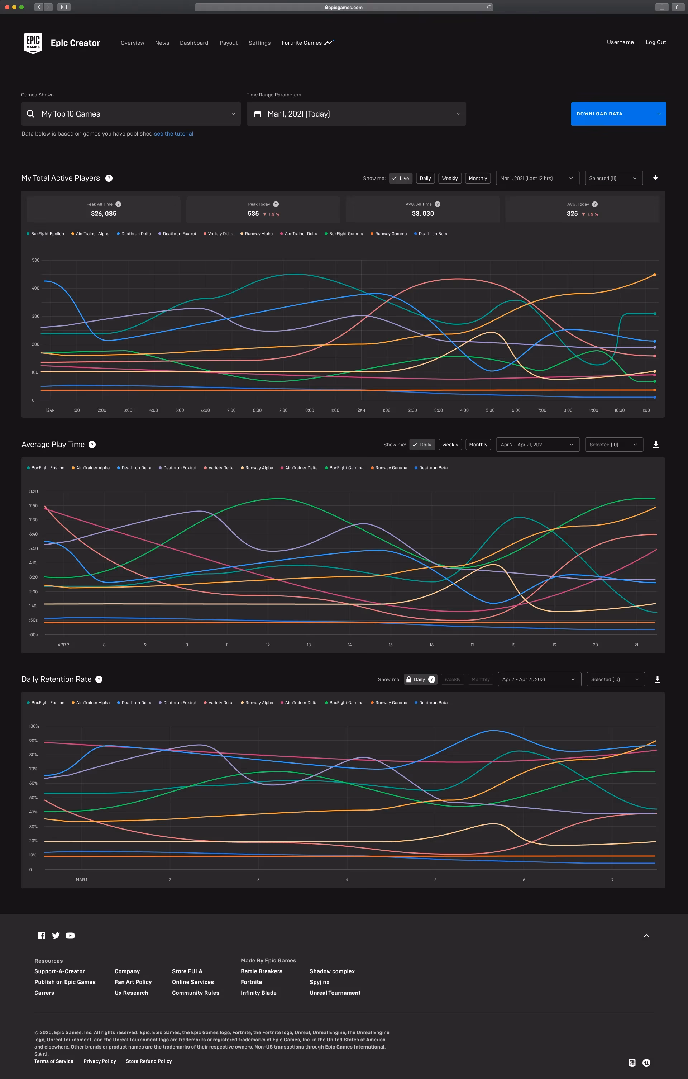The width and height of the screenshot is (688, 1079).
Task: Reload the page in the browser address bar
Action: [x=489, y=7]
